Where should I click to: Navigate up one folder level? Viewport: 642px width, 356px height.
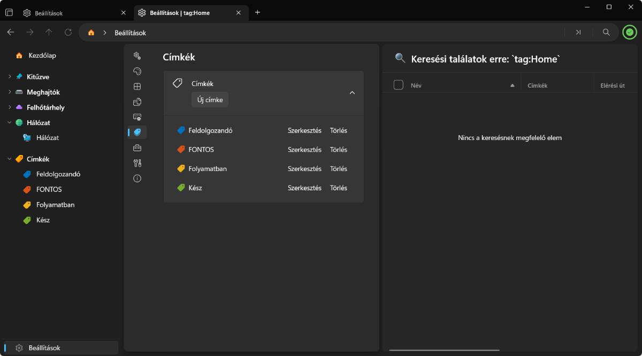click(49, 33)
